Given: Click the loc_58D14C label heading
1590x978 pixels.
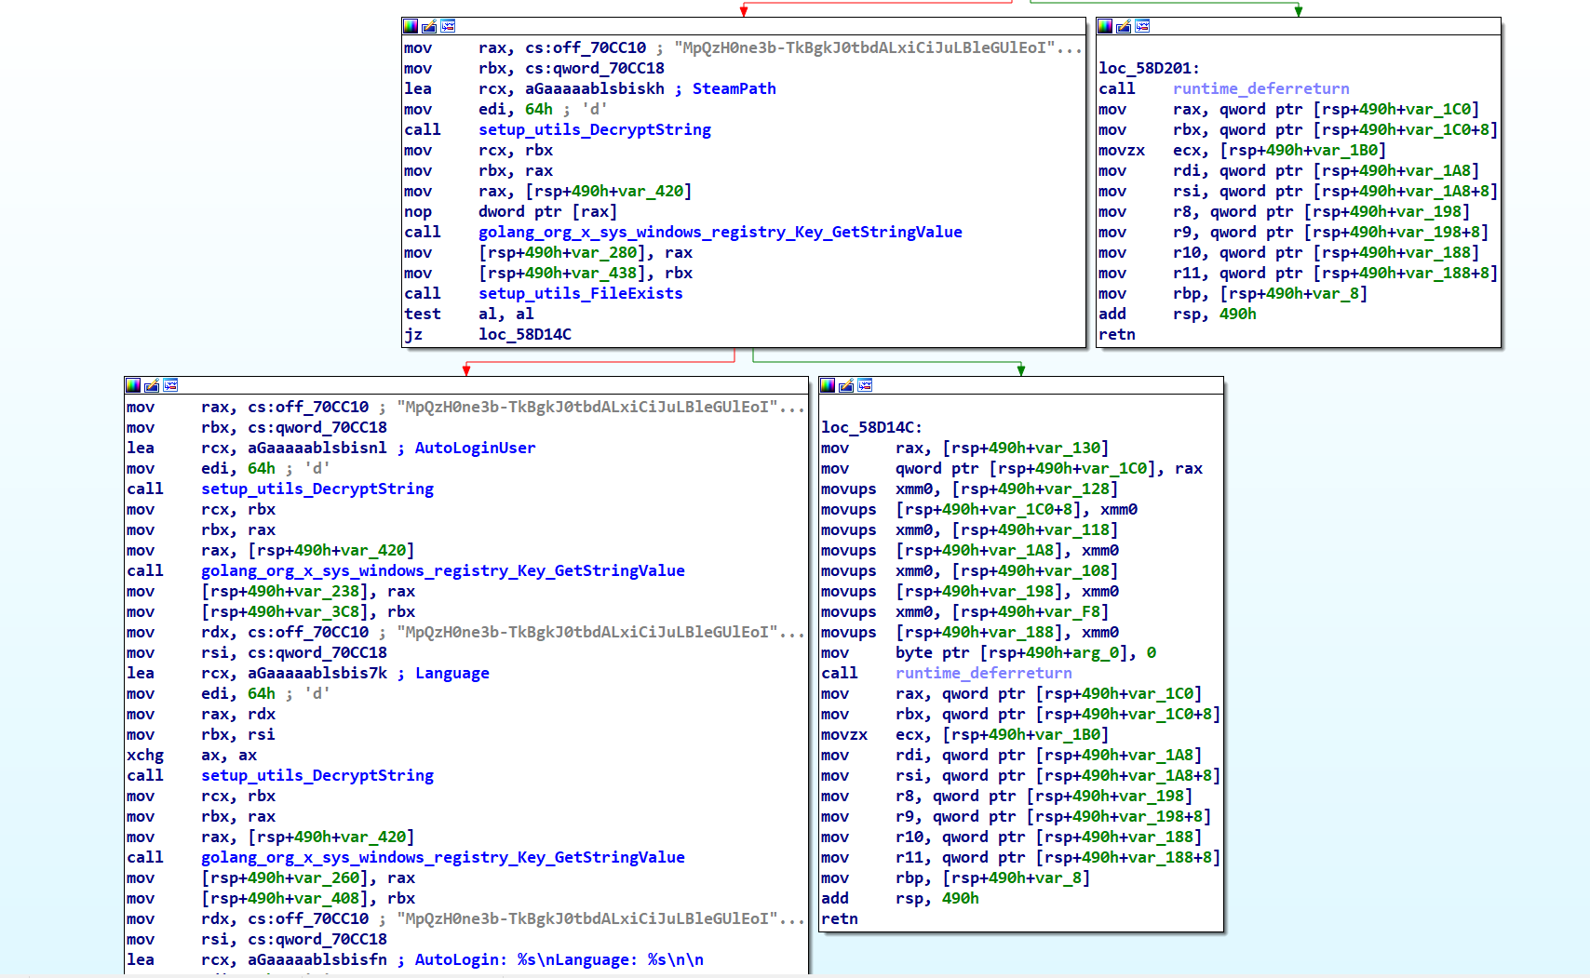Looking at the screenshot, I should [x=870, y=428].
